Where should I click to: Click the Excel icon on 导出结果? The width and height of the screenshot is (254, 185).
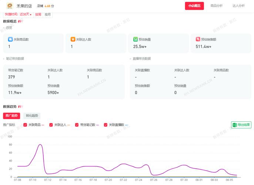(235, 125)
